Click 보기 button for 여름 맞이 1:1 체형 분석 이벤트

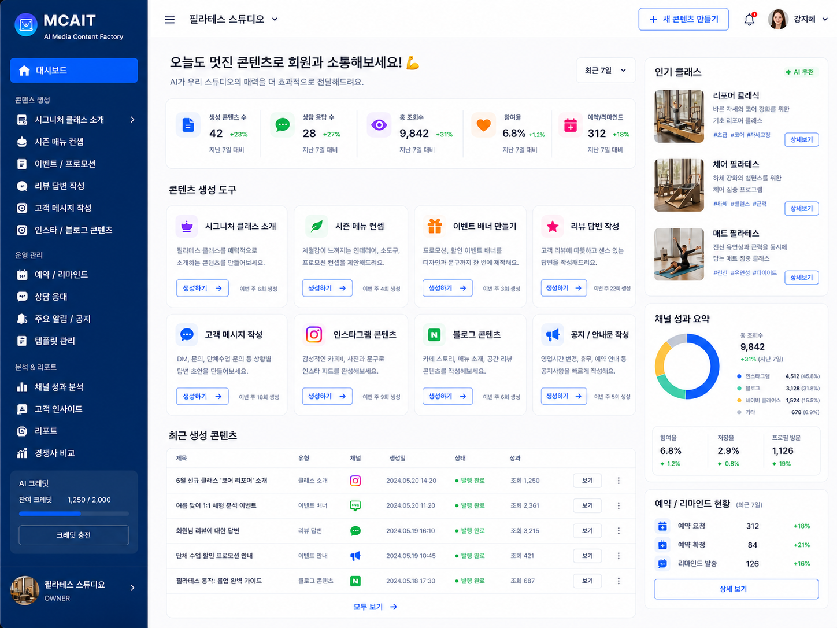(x=587, y=505)
